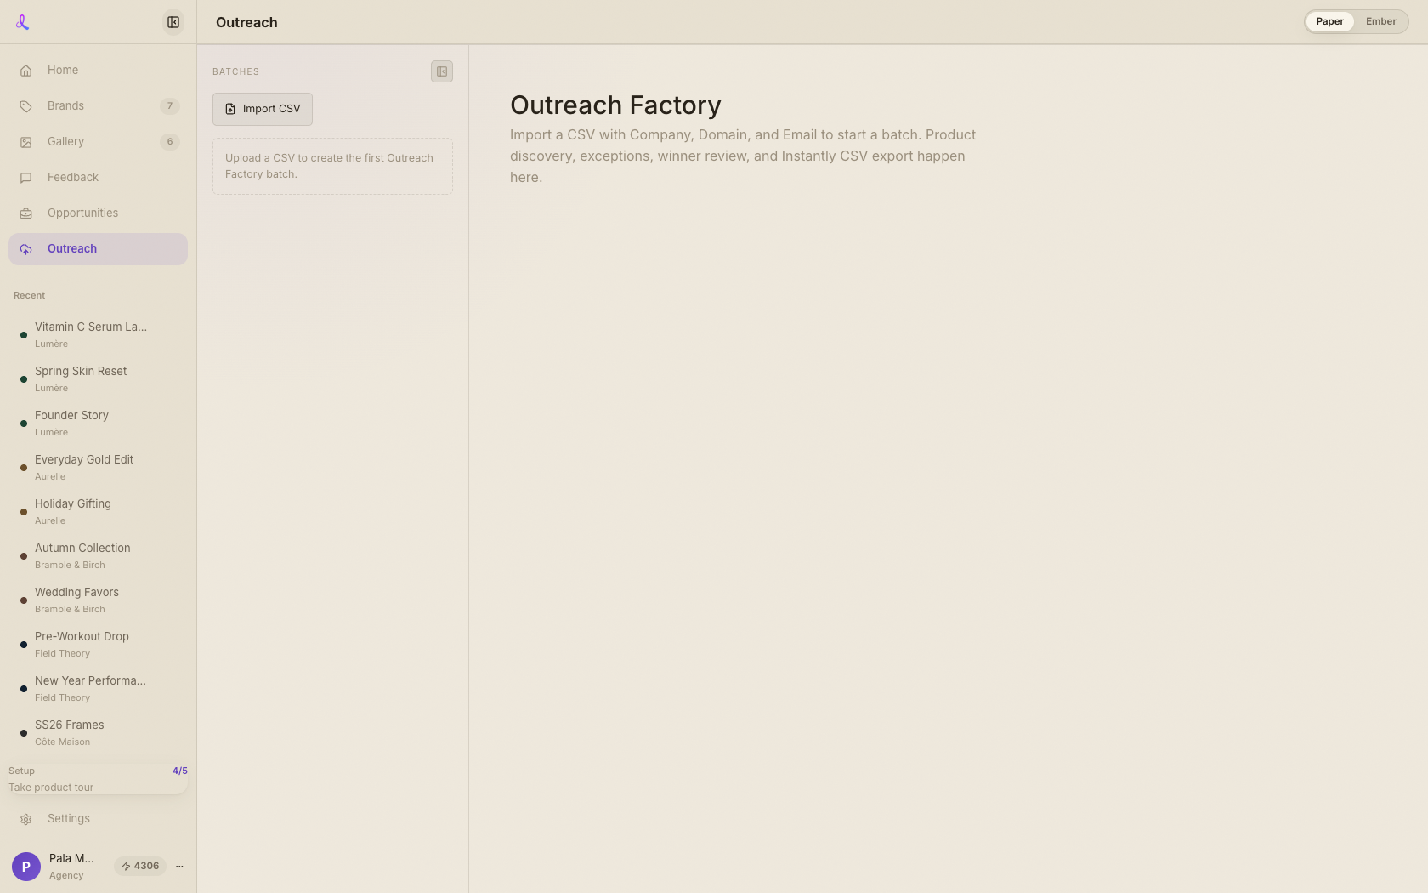
Task: Open recent Founder Story item
Action: 98,424
